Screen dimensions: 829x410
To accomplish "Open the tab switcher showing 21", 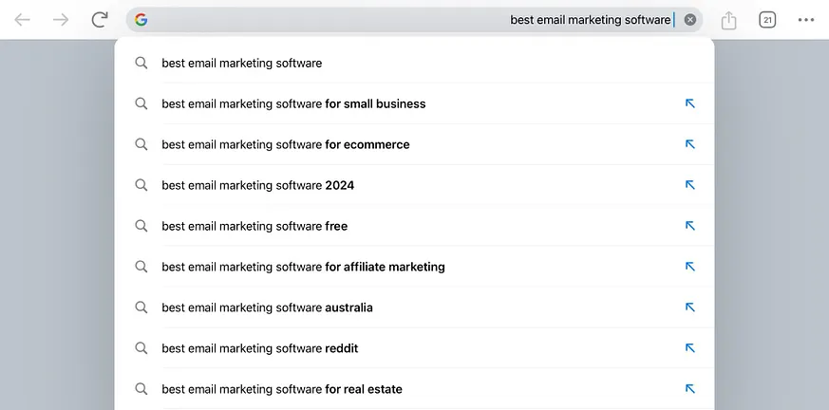I will tap(767, 20).
